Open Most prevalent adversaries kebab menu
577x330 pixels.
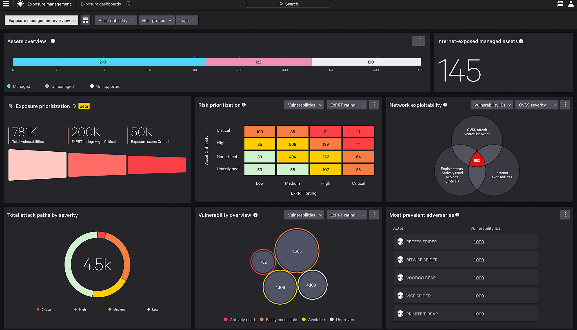(565, 215)
